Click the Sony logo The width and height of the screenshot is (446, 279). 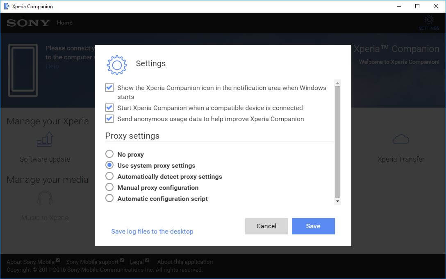[28, 23]
